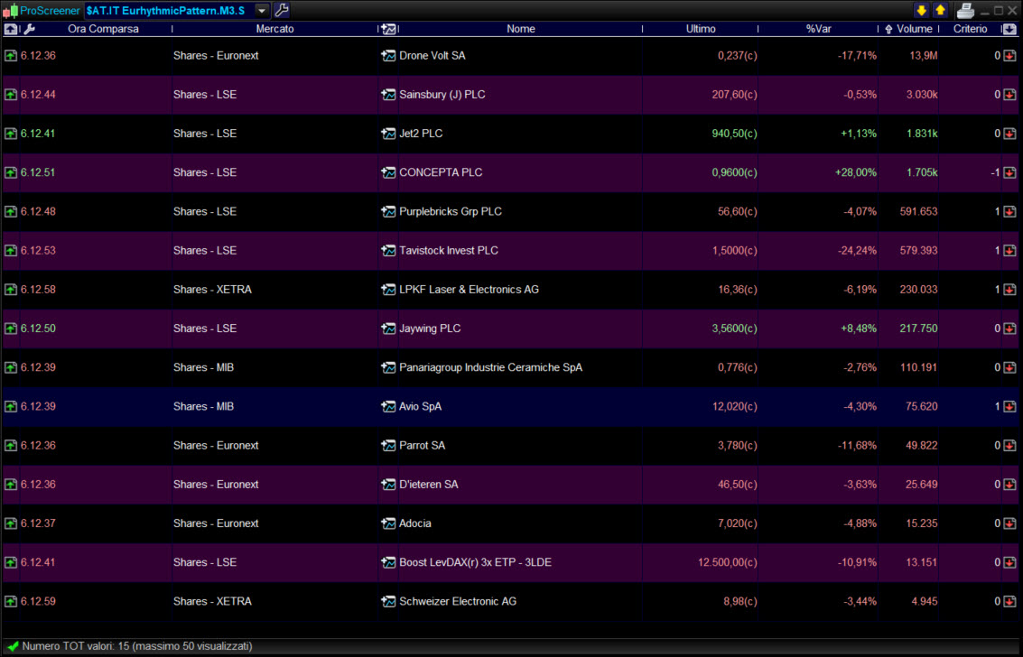1023x657 pixels.
Task: Click the wrench icon in column header
Action: point(30,29)
